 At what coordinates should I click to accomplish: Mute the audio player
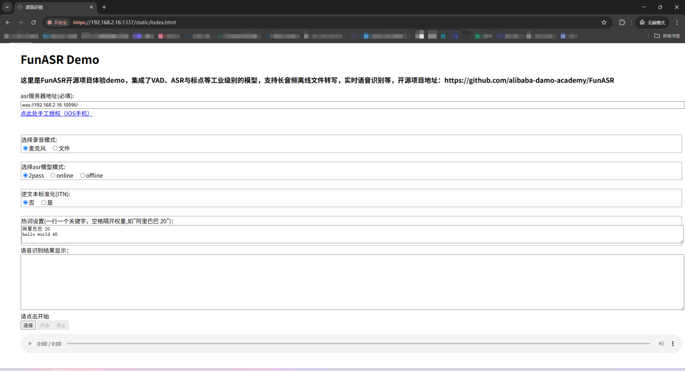pos(661,343)
